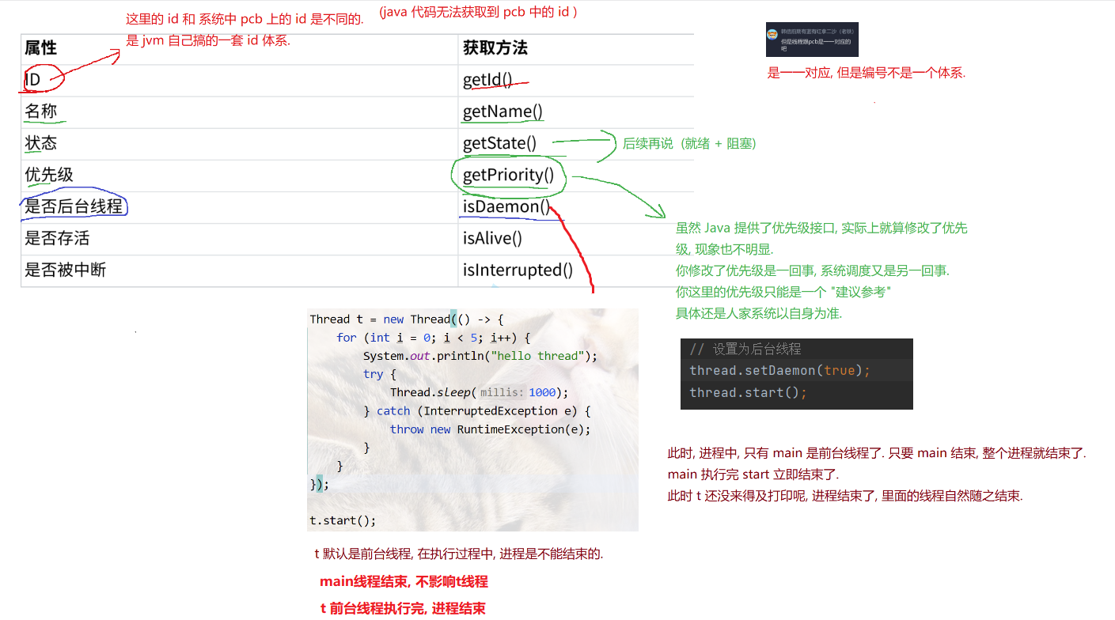Click the "thread.setDaemon(true);" line
This screenshot has width=1115, height=620.
point(779,371)
